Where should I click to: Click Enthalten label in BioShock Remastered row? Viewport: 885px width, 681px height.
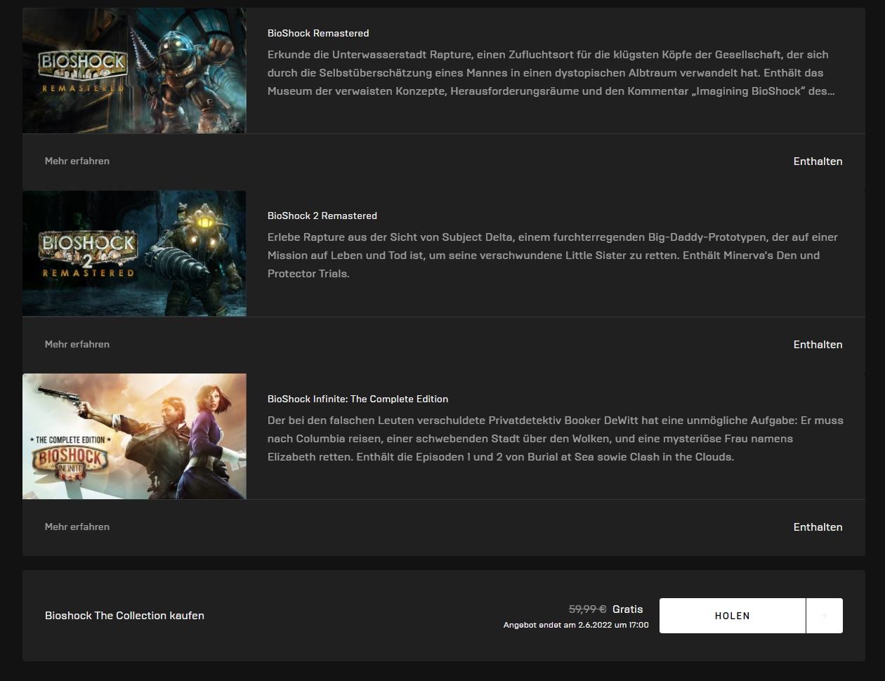pos(818,161)
